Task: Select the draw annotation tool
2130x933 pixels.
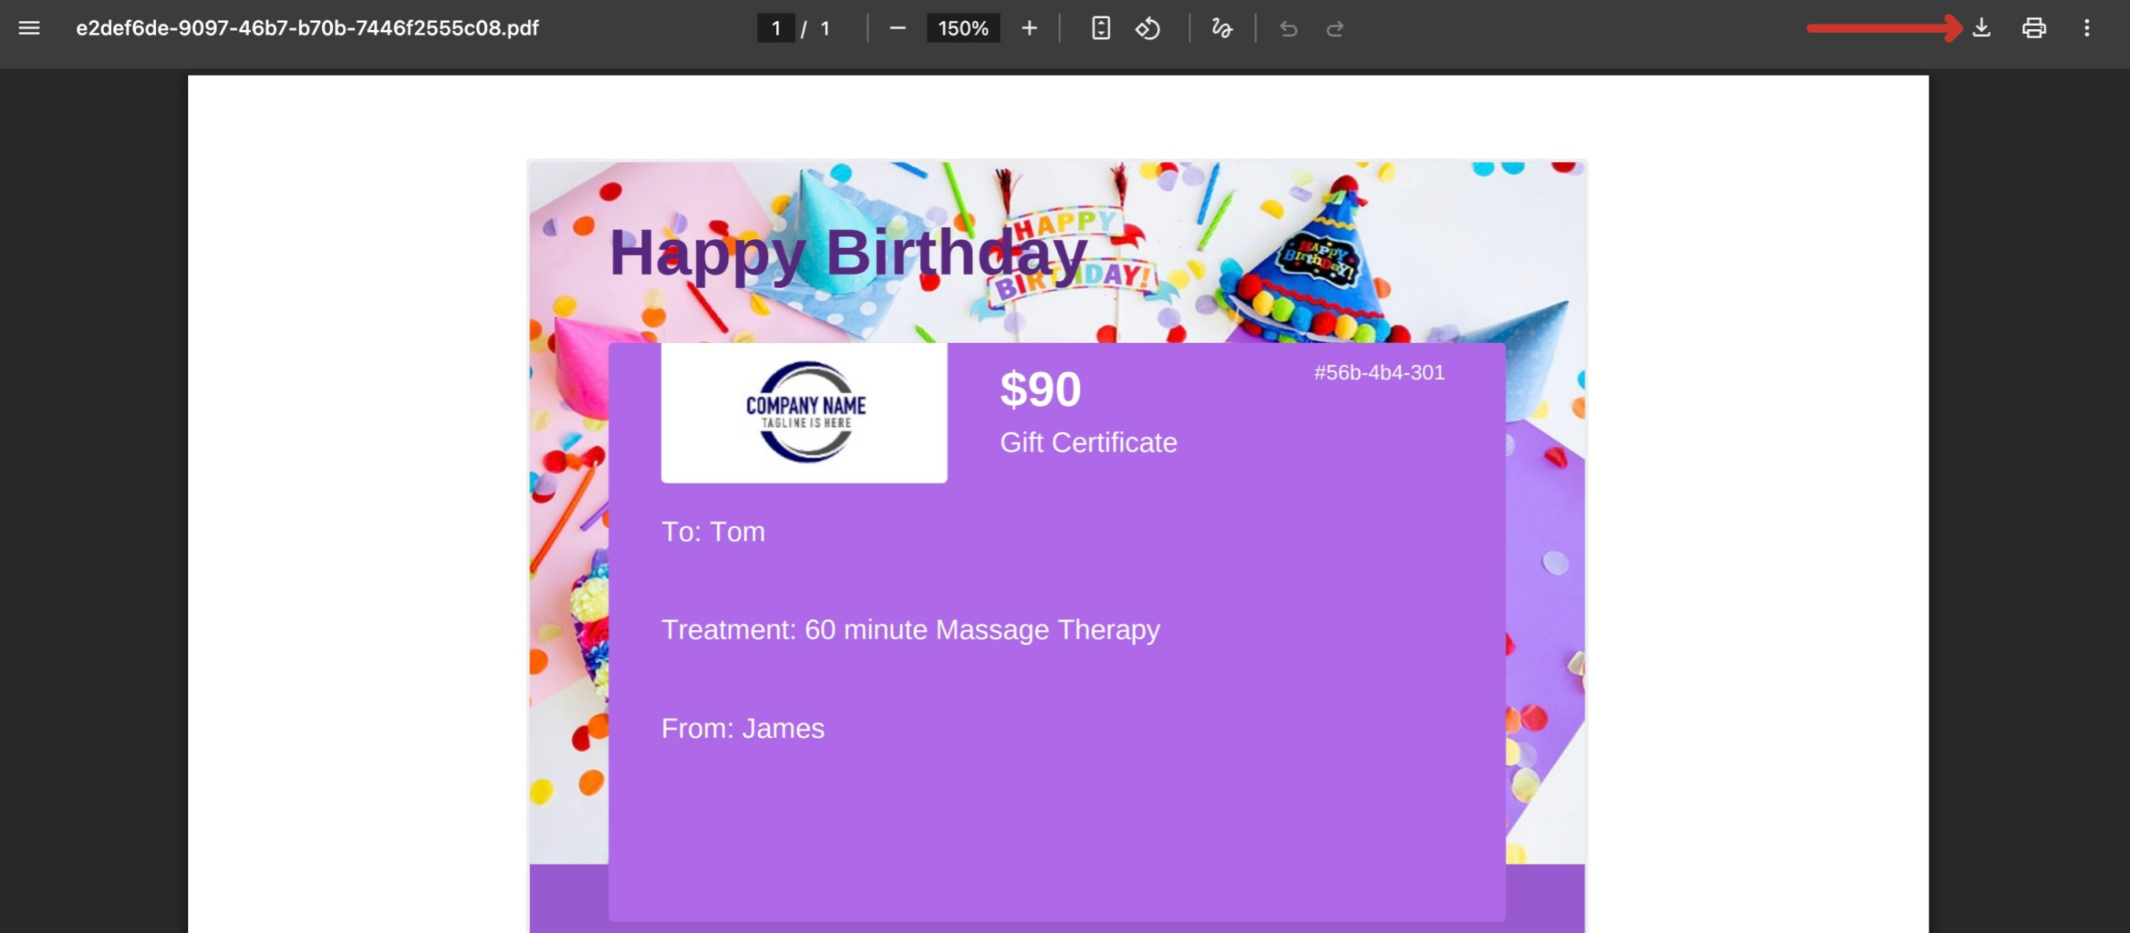Action: coord(1222,28)
